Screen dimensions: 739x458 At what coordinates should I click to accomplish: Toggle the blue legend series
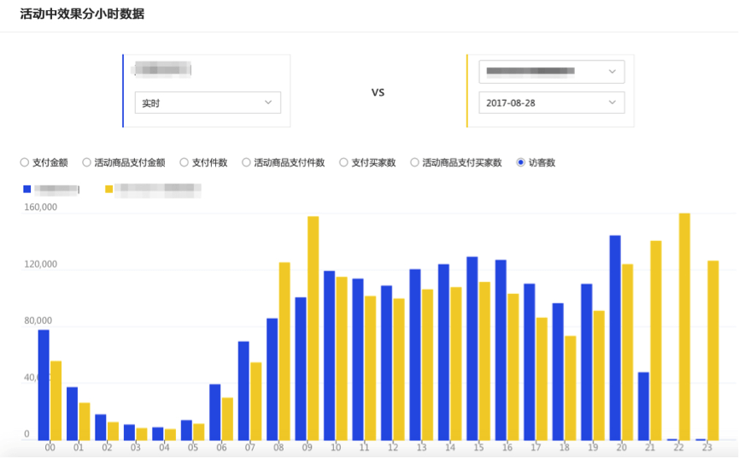(26, 189)
